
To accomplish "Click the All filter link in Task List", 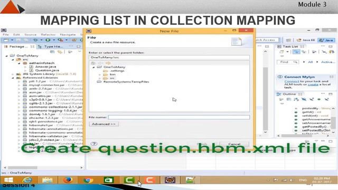I will point(310,62).
